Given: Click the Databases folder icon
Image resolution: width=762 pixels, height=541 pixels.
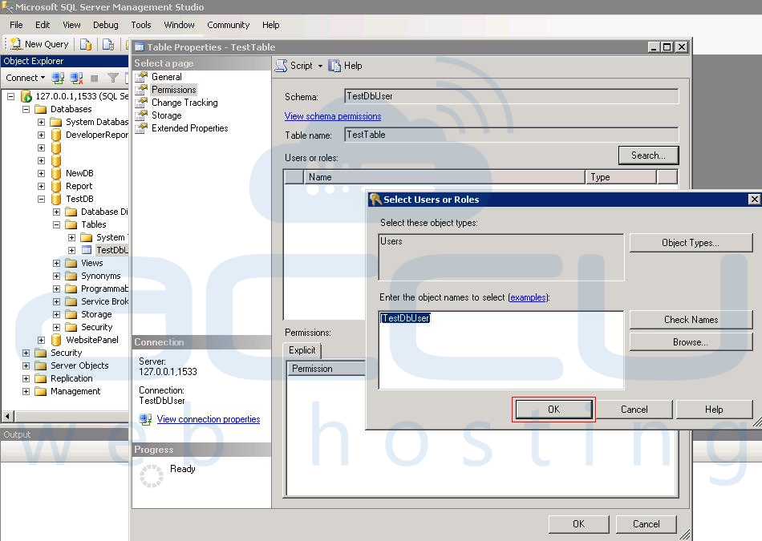Looking at the screenshot, I should 41,109.
